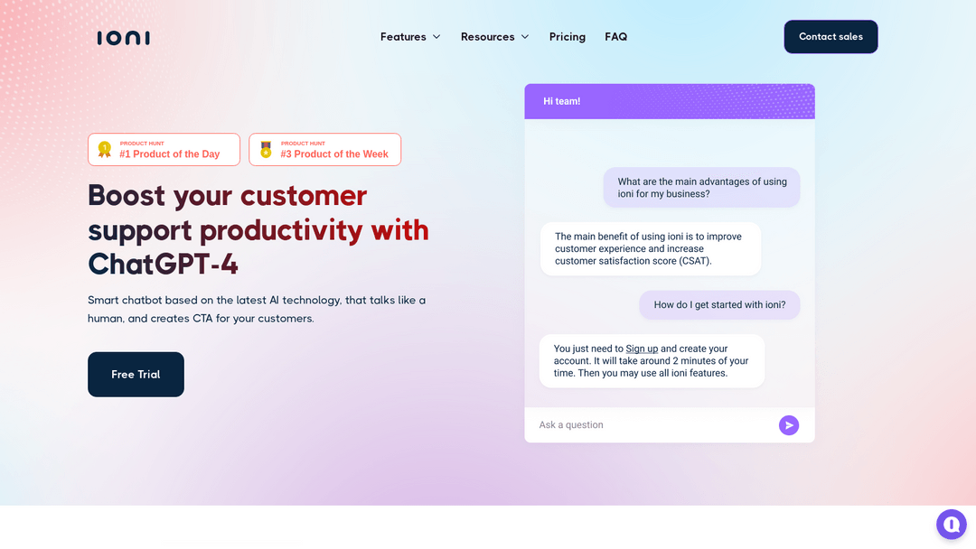Follow the Sign up link in chat

click(641, 349)
